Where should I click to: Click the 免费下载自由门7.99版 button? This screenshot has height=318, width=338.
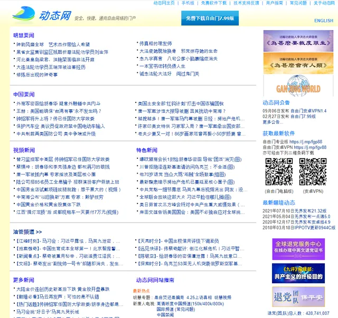point(210,18)
